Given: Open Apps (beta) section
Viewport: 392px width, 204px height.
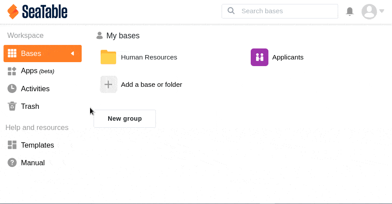Looking at the screenshot, I should (x=38, y=71).
